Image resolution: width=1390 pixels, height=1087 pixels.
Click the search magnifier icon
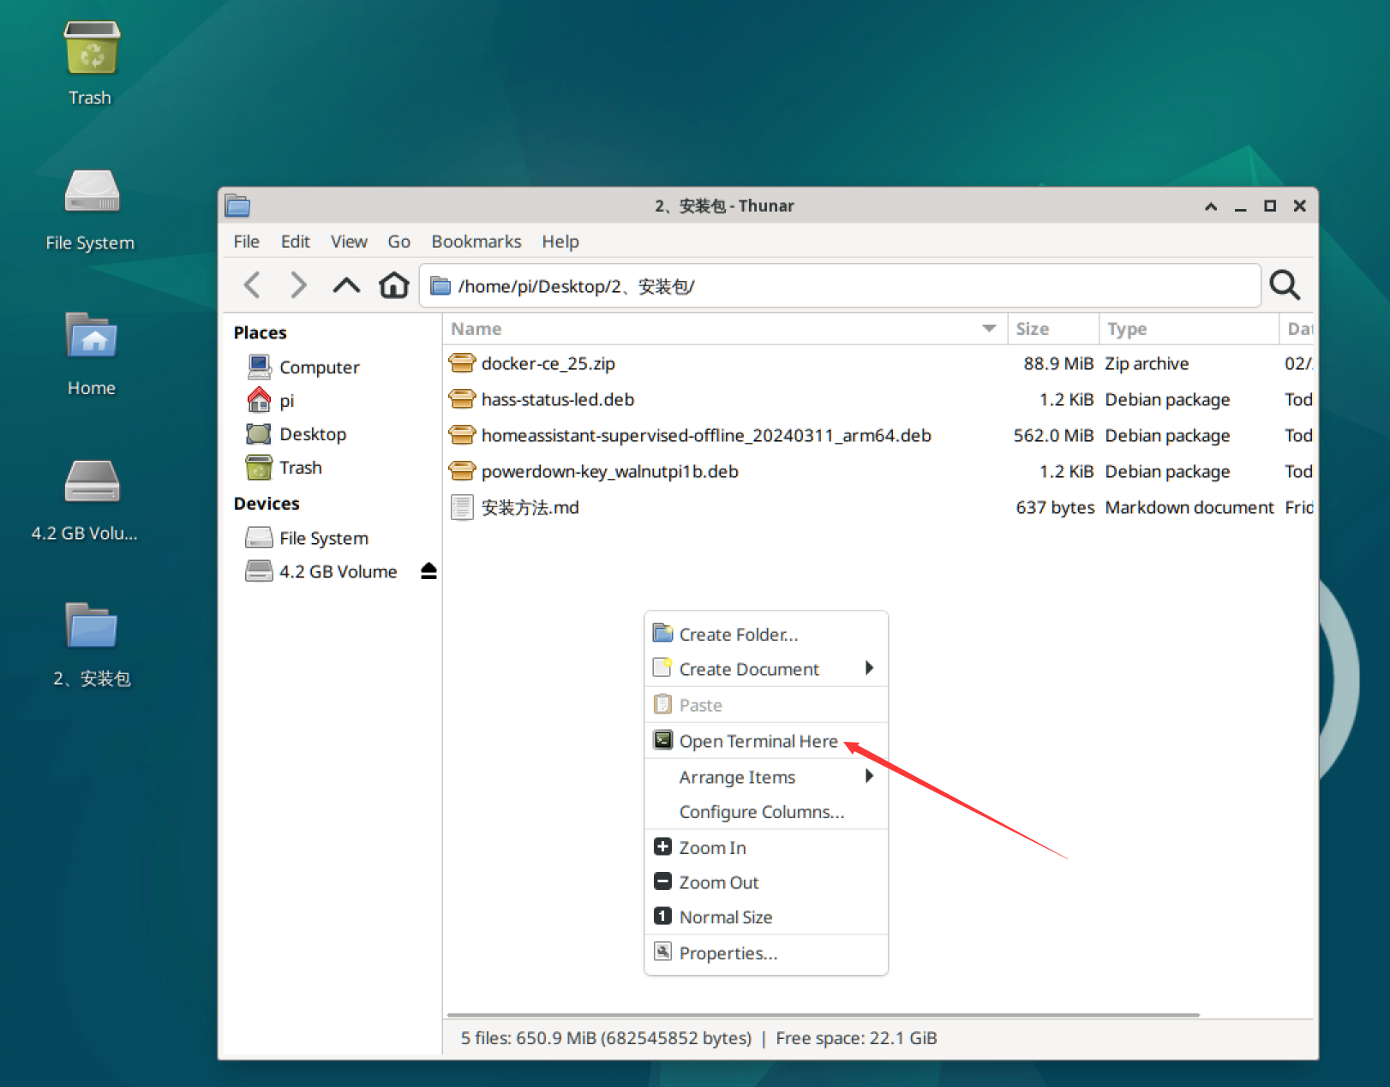[1285, 284]
